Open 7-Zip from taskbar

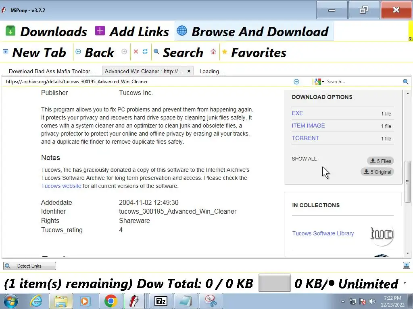pos(161,301)
